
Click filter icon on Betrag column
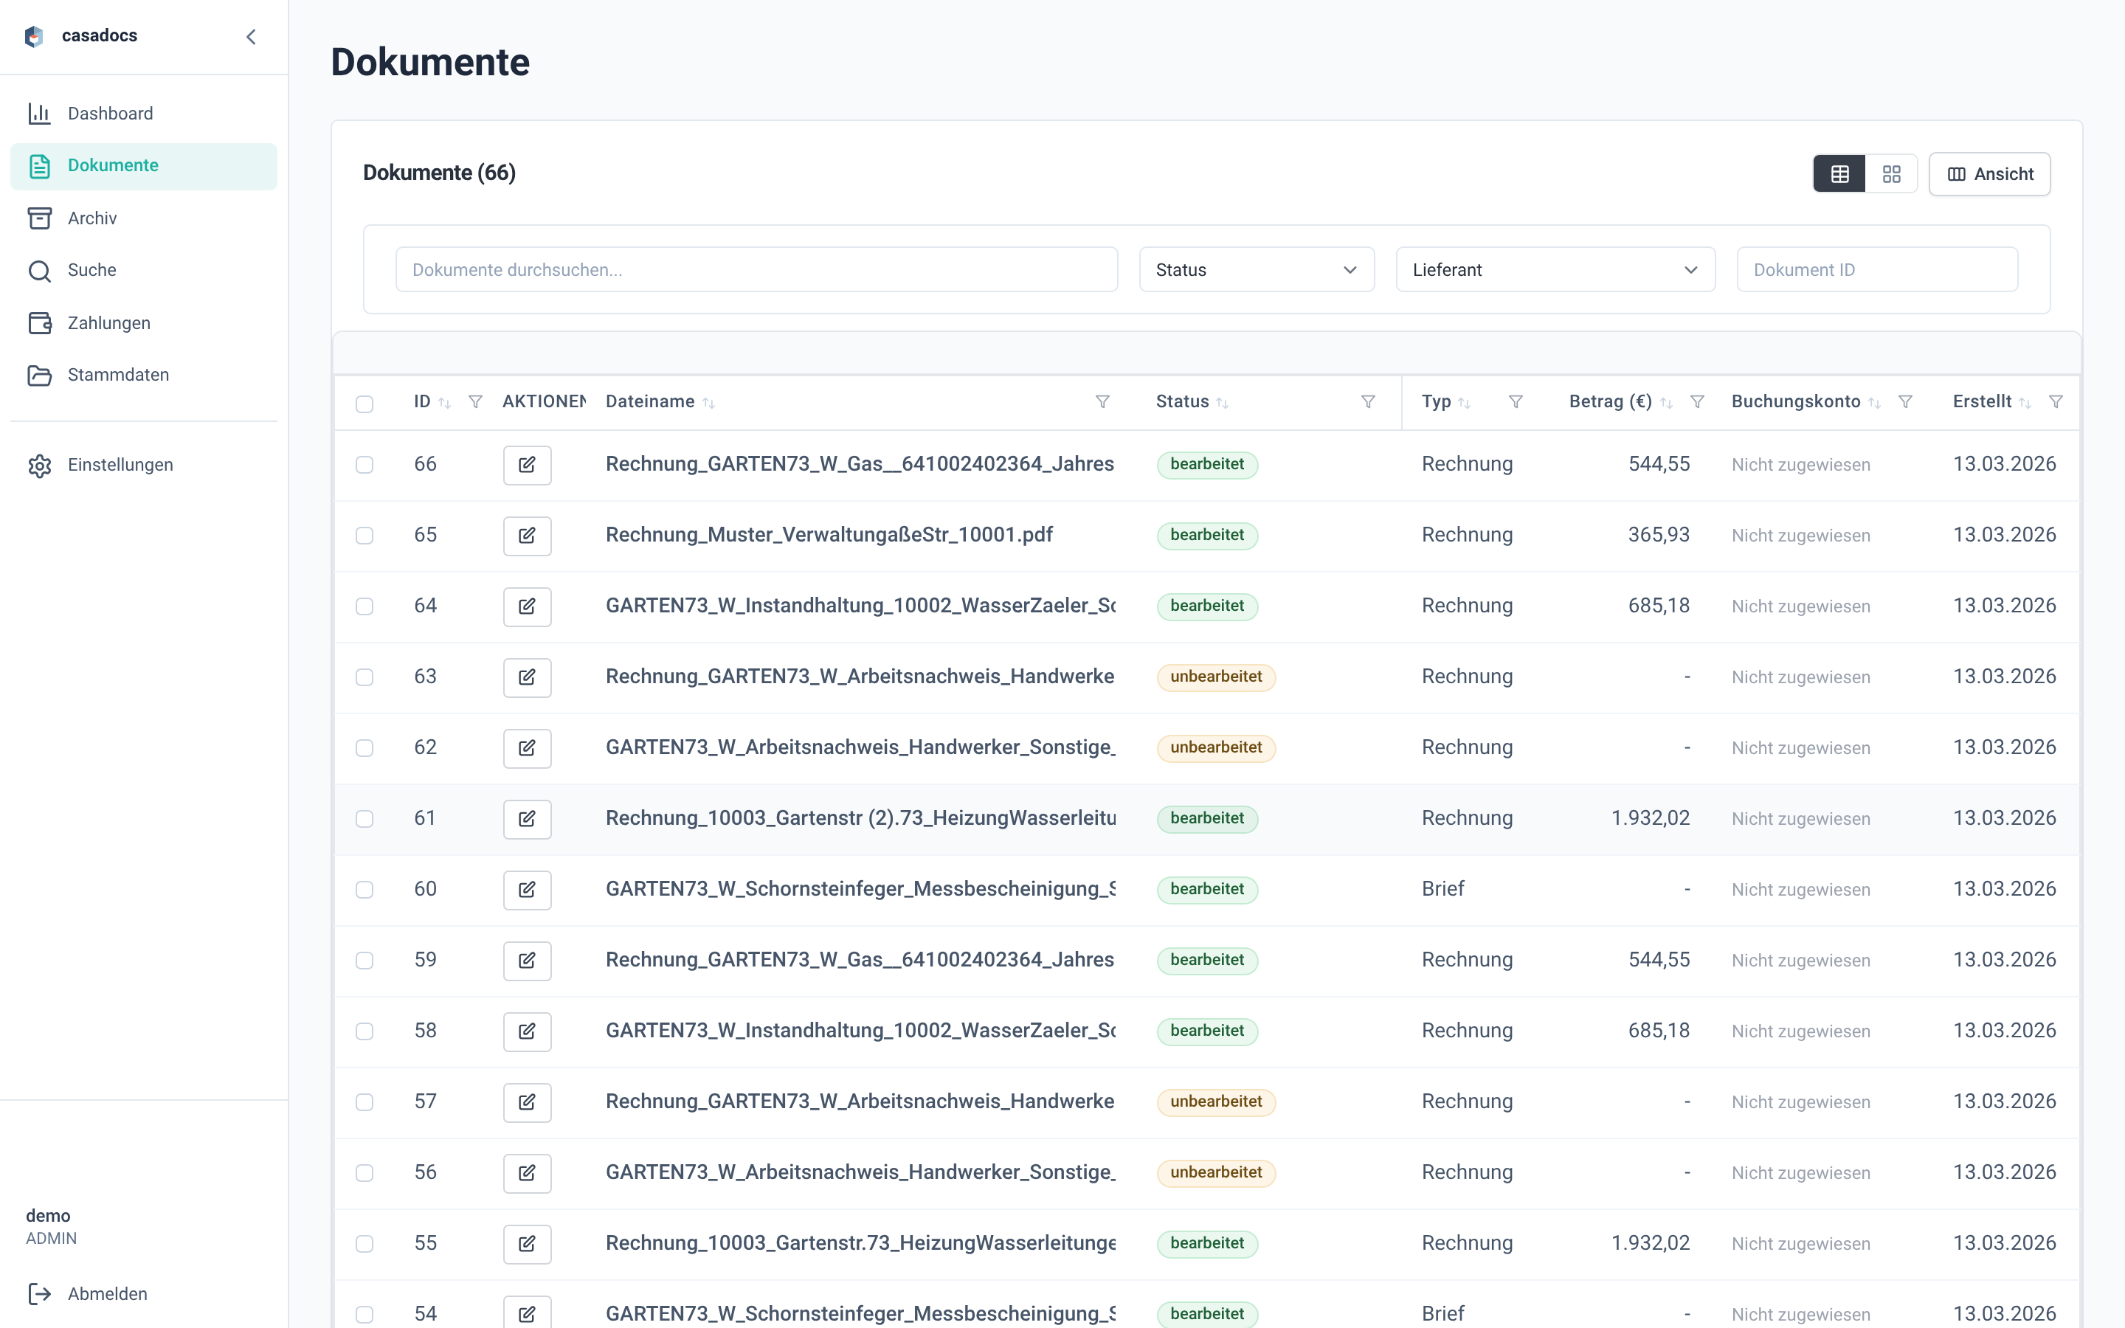click(x=1697, y=401)
